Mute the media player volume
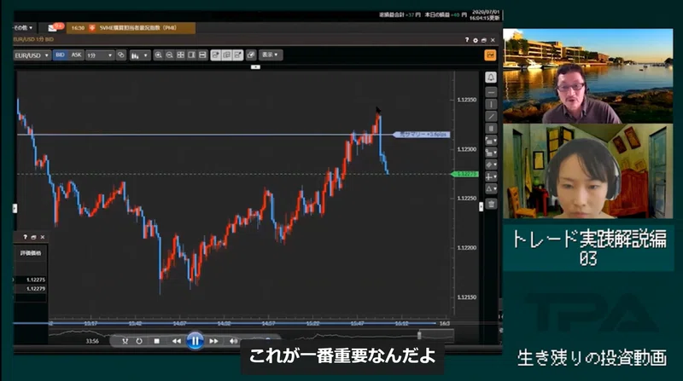 [233, 341]
